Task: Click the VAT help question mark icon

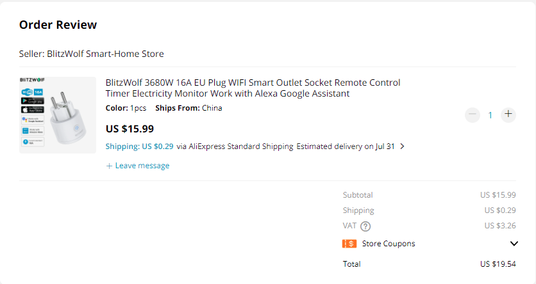Action: coord(365,226)
